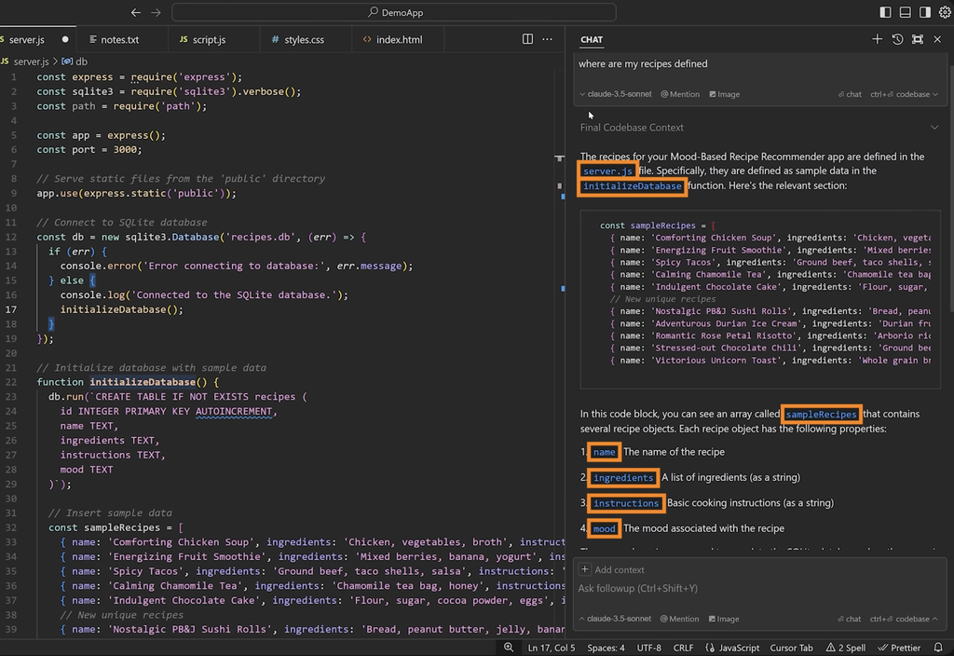Click initializeDatabase link in chat response
954x656 pixels.
coord(633,186)
